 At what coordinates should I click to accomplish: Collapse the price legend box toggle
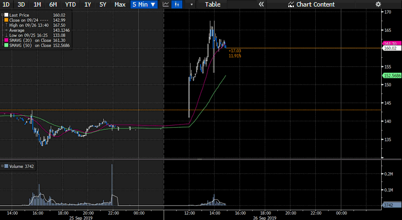point(2,15)
